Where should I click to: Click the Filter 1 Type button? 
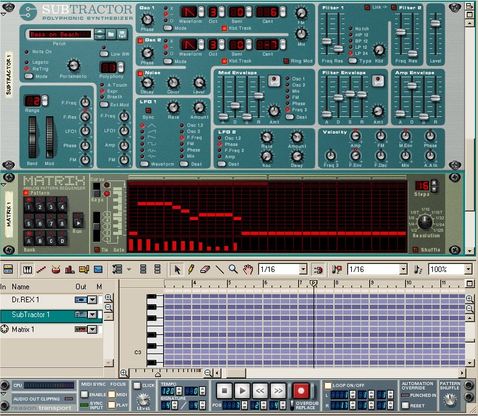click(352, 61)
